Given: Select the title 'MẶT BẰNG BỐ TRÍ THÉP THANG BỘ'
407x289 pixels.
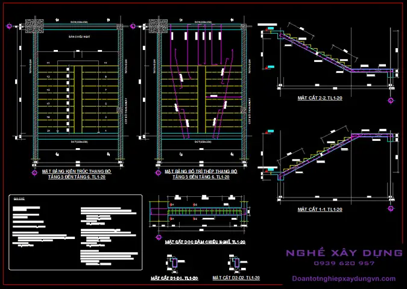Looking at the screenshot, I should pyautogui.click(x=201, y=172).
